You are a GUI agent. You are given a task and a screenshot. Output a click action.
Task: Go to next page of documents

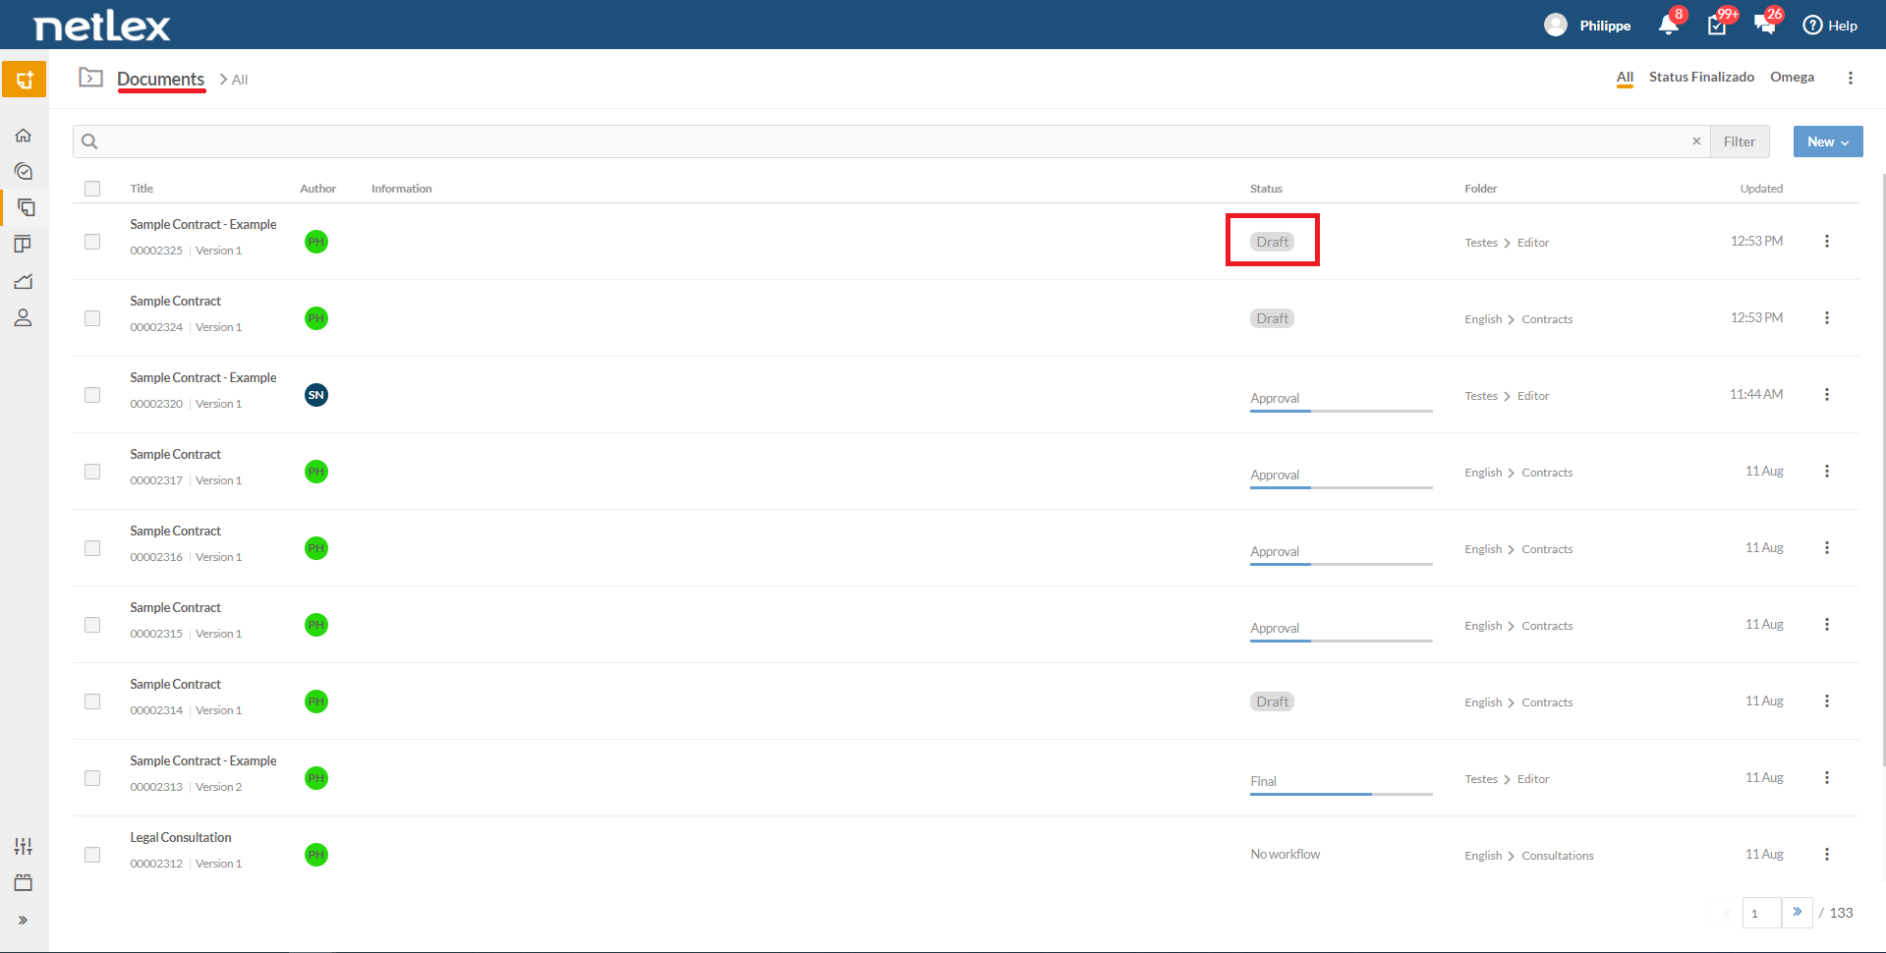pos(1798,912)
